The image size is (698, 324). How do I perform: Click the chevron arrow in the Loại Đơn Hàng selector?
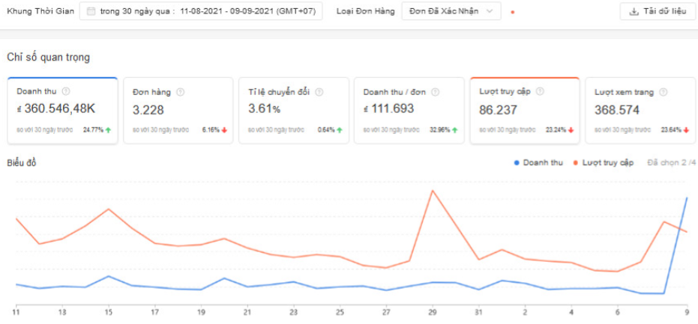click(490, 11)
